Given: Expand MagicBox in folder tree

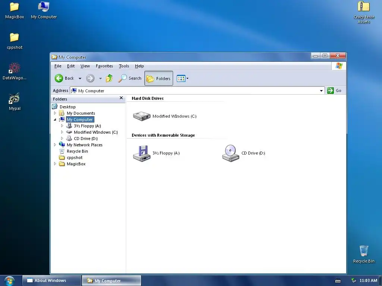Looking at the screenshot, I should 55,164.
